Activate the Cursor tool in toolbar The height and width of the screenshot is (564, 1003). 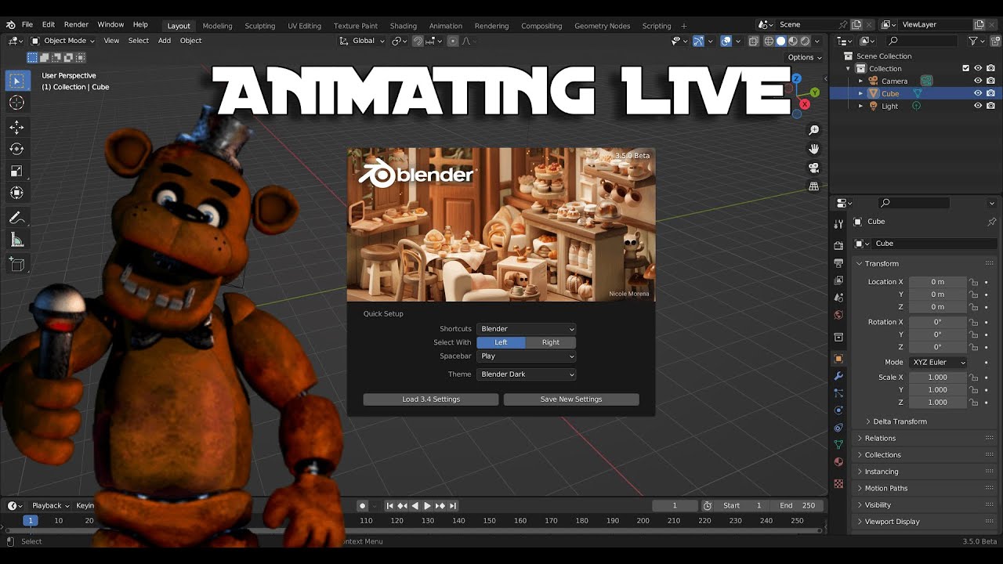(16, 103)
